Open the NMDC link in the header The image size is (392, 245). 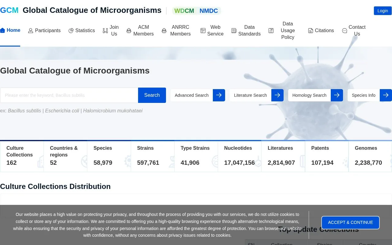coord(209,11)
